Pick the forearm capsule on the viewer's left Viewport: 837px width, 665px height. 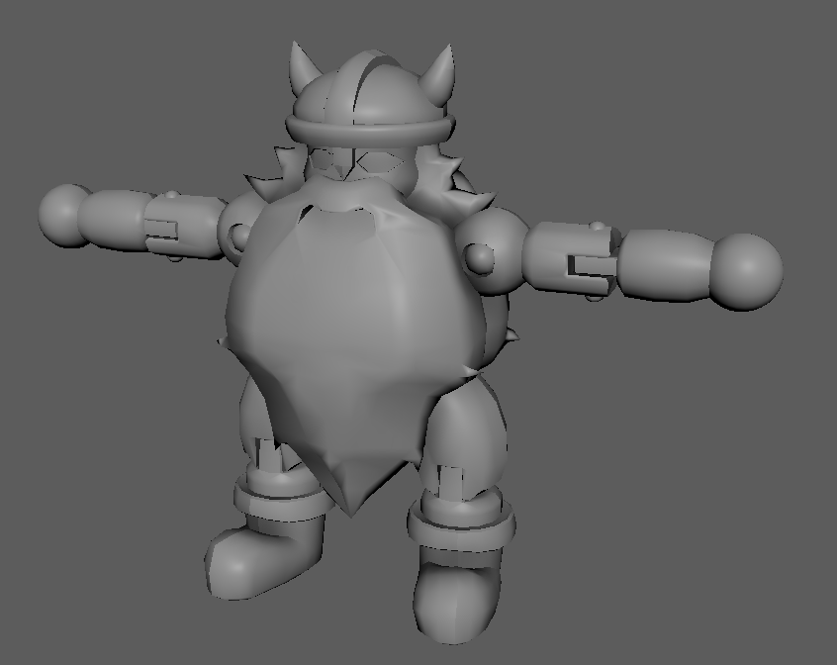point(113,220)
